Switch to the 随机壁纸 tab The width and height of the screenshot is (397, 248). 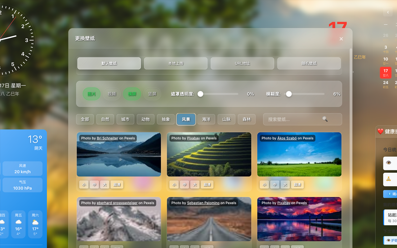[x=309, y=63]
